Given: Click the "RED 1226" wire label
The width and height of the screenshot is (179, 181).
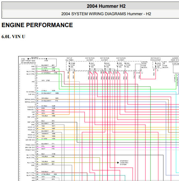Looking at the screenshot, I should tap(48, 108).
